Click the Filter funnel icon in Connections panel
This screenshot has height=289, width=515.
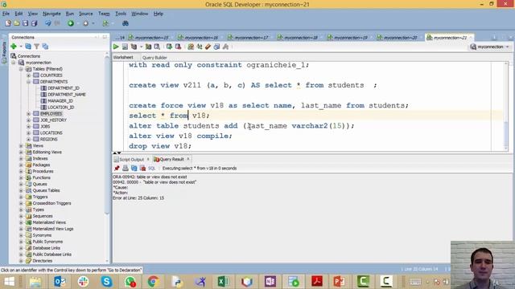coord(37,47)
